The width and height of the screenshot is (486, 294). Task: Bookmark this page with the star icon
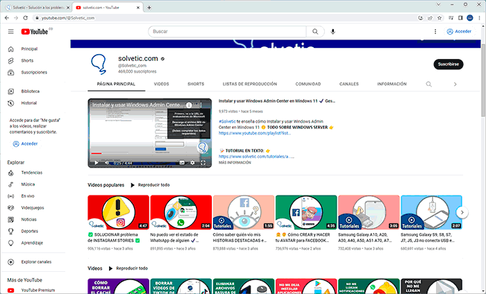point(439,18)
